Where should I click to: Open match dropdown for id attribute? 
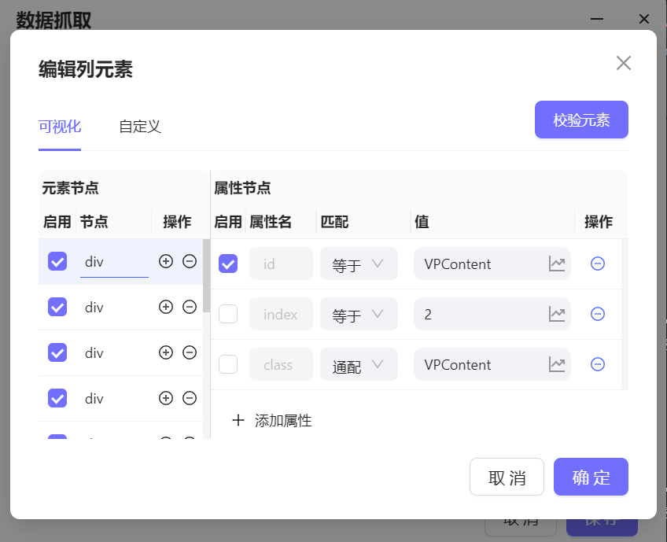[359, 264]
